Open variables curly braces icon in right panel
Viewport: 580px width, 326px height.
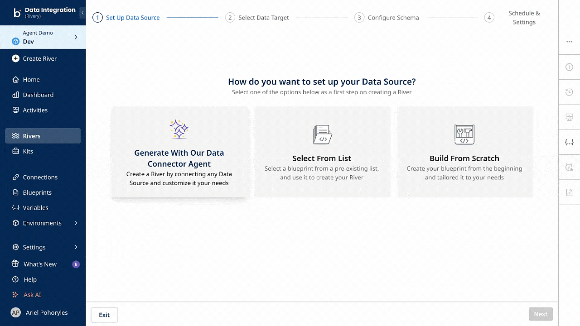(x=569, y=142)
